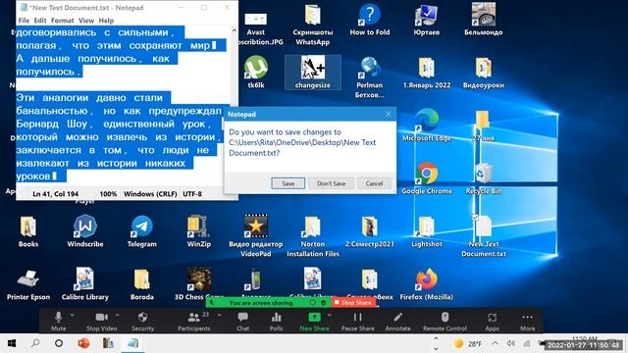This screenshot has width=628, height=353.
Task: Open the Юртаев desktop shortcut
Action: pyautogui.click(x=426, y=20)
